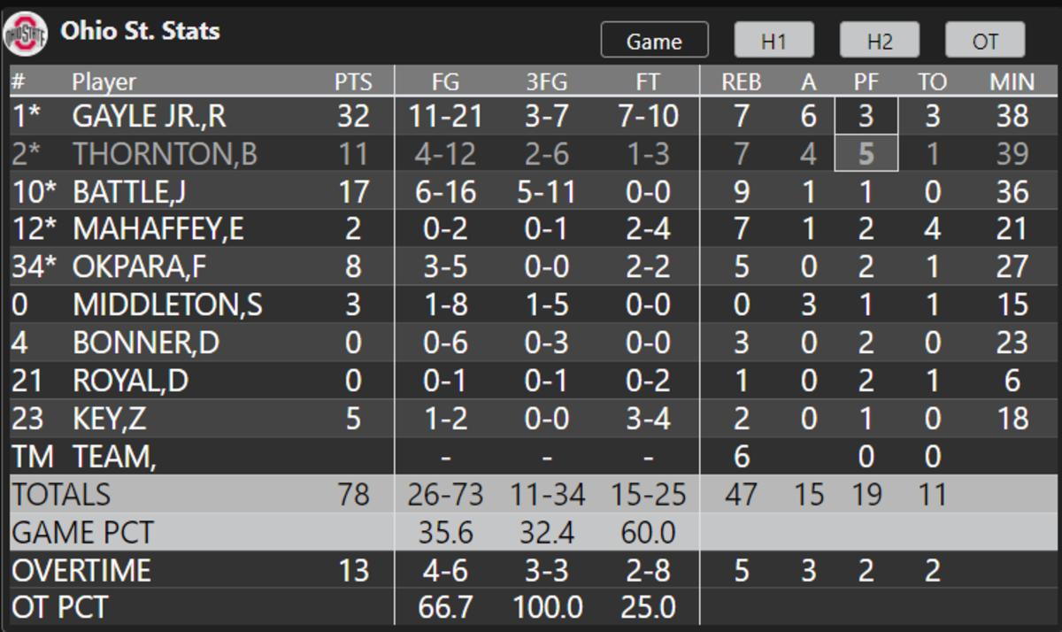Select the MIN column header

click(1012, 81)
